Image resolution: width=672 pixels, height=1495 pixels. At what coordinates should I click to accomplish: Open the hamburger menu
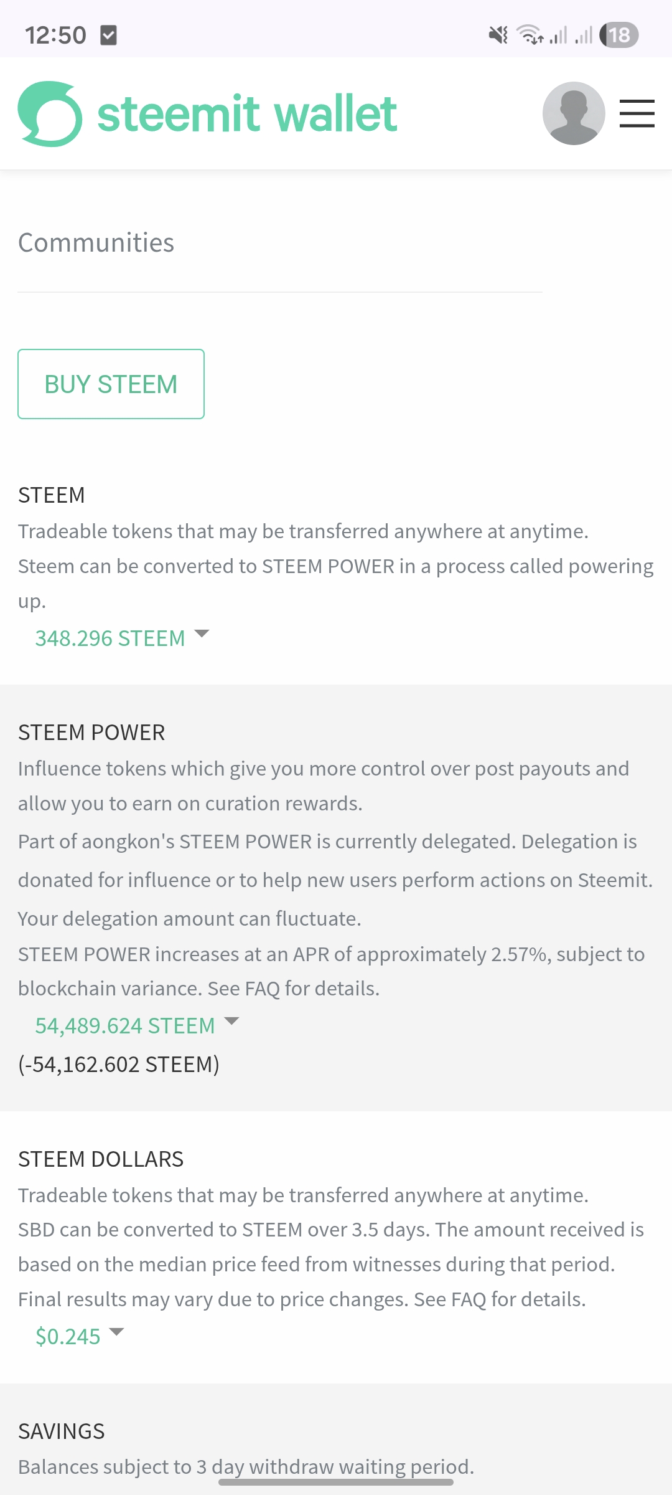tap(637, 113)
